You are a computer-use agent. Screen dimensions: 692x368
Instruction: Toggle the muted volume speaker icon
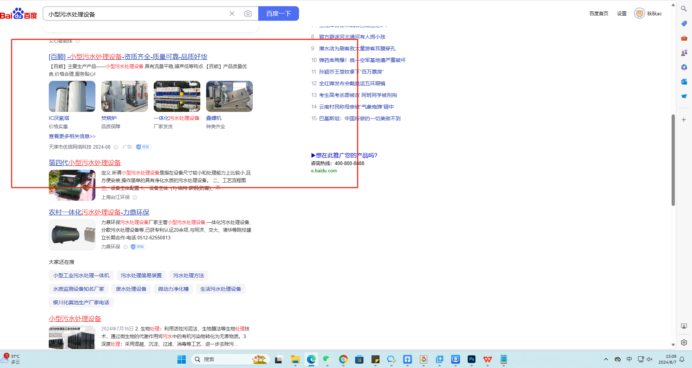pyautogui.click(x=650, y=359)
